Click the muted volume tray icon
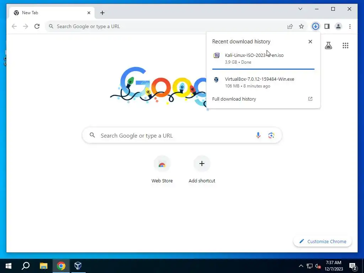364x273 pixels. click(318, 266)
